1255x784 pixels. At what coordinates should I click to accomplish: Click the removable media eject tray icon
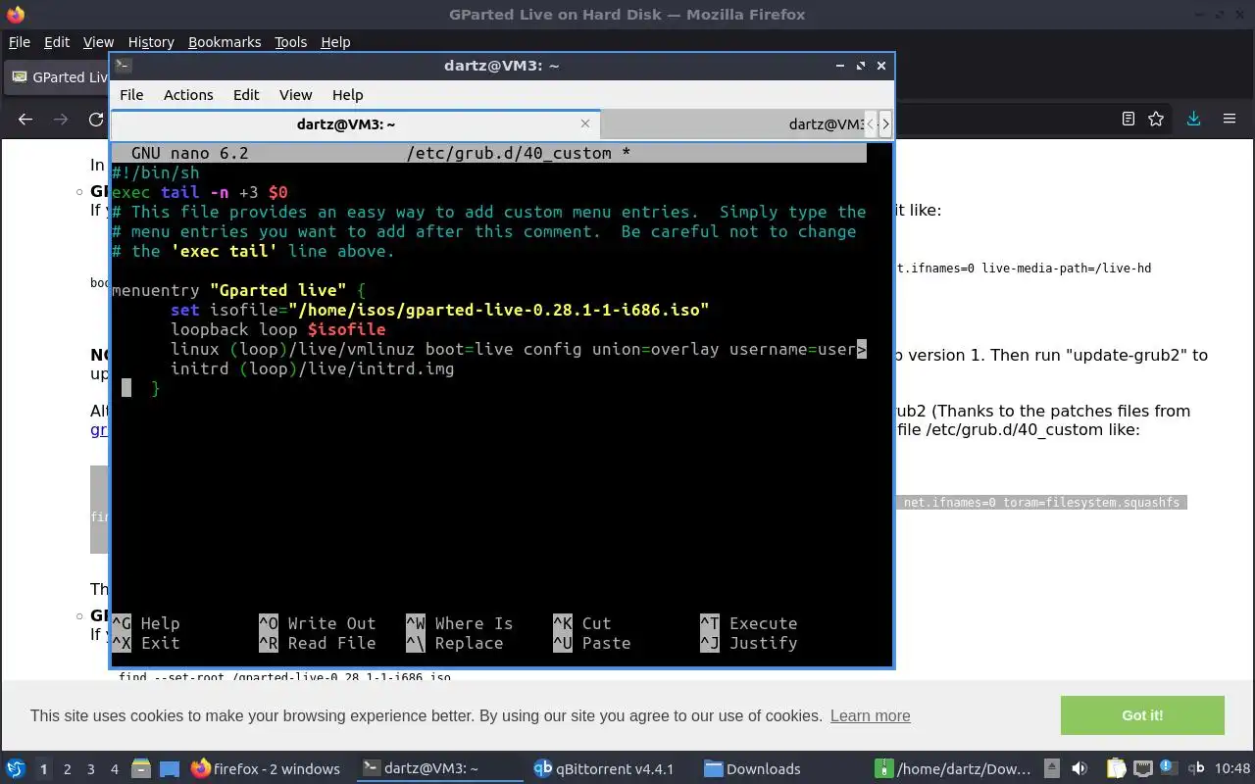coord(1052,768)
